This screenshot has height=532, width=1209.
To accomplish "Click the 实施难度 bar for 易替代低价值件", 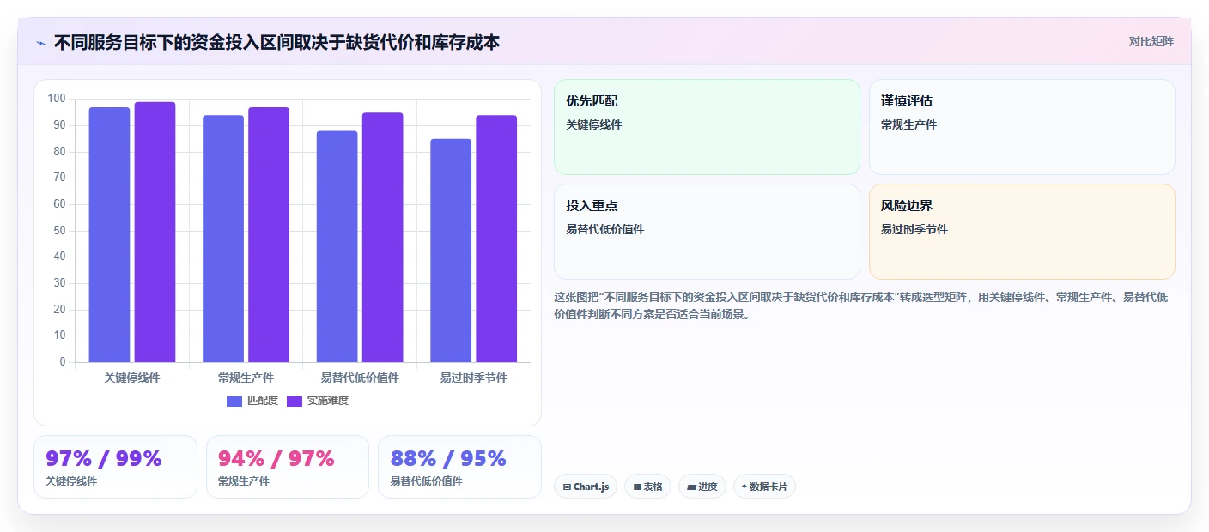I will (x=383, y=237).
